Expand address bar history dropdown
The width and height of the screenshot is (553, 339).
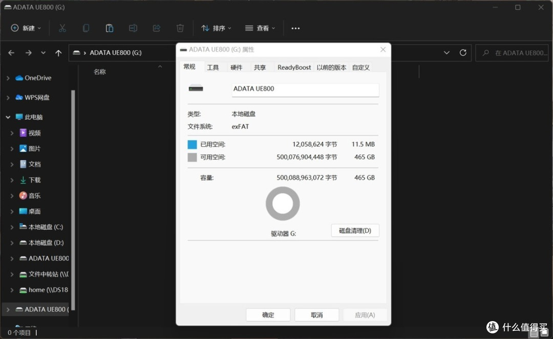446,53
